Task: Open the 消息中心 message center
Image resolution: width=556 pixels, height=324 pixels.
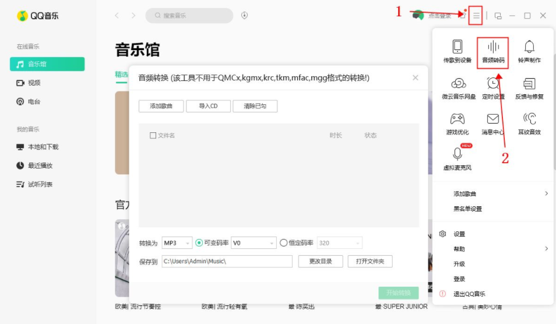Action: point(493,124)
